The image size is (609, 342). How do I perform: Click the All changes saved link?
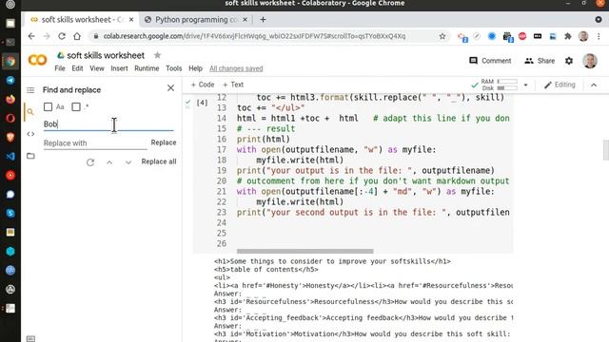click(x=236, y=68)
